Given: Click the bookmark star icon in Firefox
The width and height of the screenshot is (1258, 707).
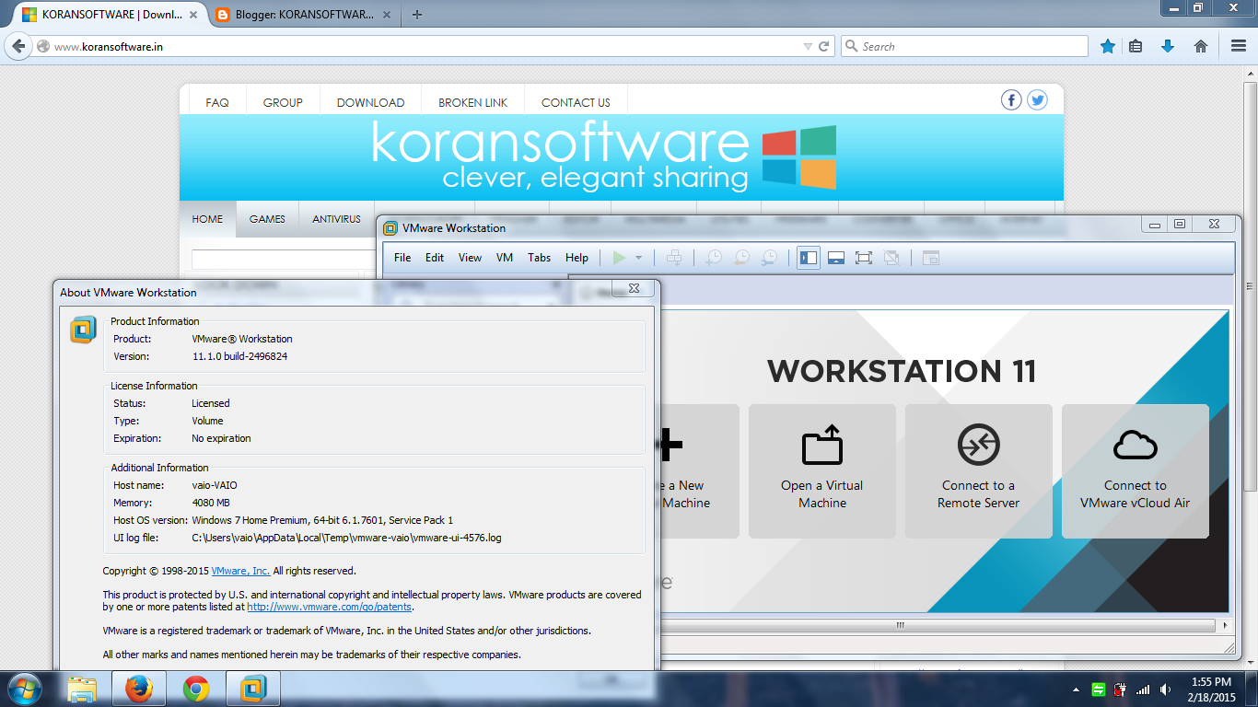Looking at the screenshot, I should pos(1108,46).
